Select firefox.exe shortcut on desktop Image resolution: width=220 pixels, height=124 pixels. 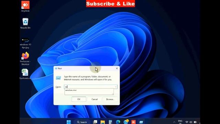25,59
